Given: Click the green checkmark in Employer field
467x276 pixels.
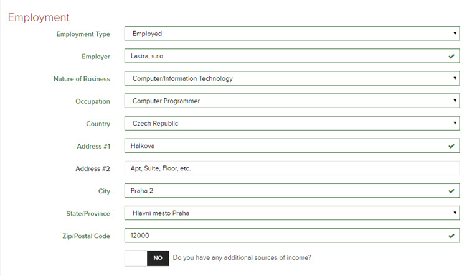Looking at the screenshot, I should 451,57.
